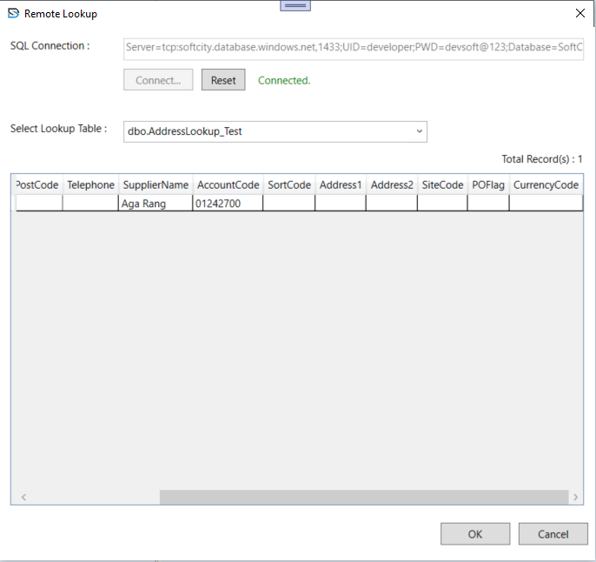Click the empty SortCode cell in first row
Viewport: 596px width, 562px height.
click(x=288, y=204)
